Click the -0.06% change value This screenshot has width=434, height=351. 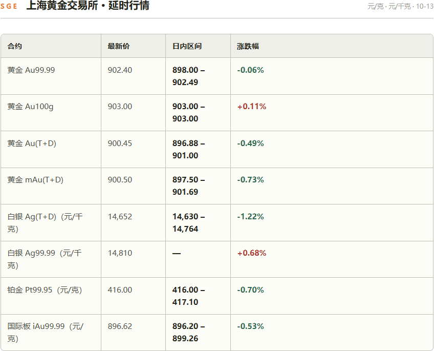(x=250, y=70)
